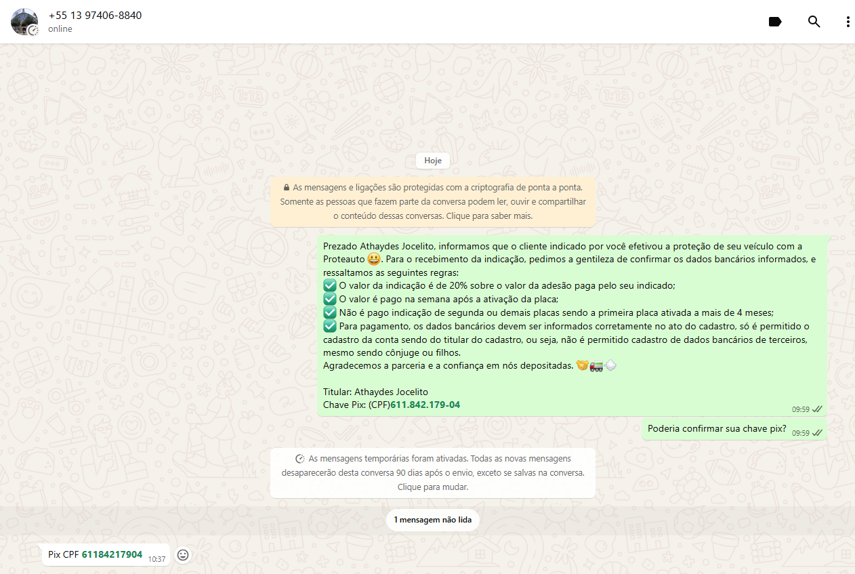
Task: Open the three-dot chat menu
Action: 848,22
